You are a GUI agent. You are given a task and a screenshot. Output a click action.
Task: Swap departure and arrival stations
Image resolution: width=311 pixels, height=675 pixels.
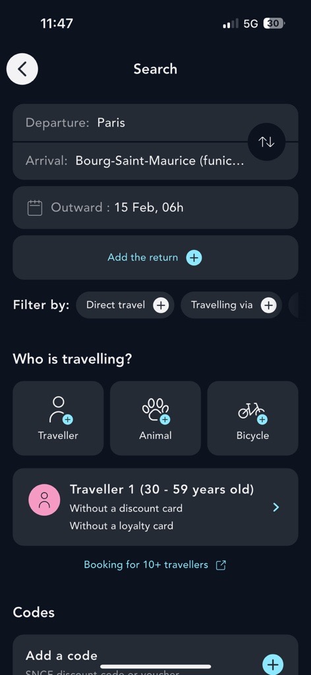click(x=266, y=142)
